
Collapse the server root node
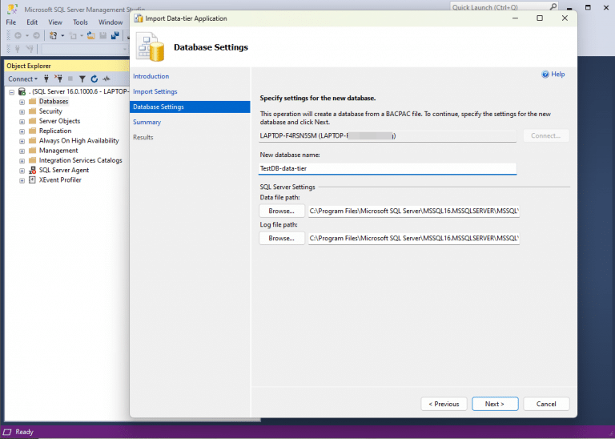pos(12,92)
